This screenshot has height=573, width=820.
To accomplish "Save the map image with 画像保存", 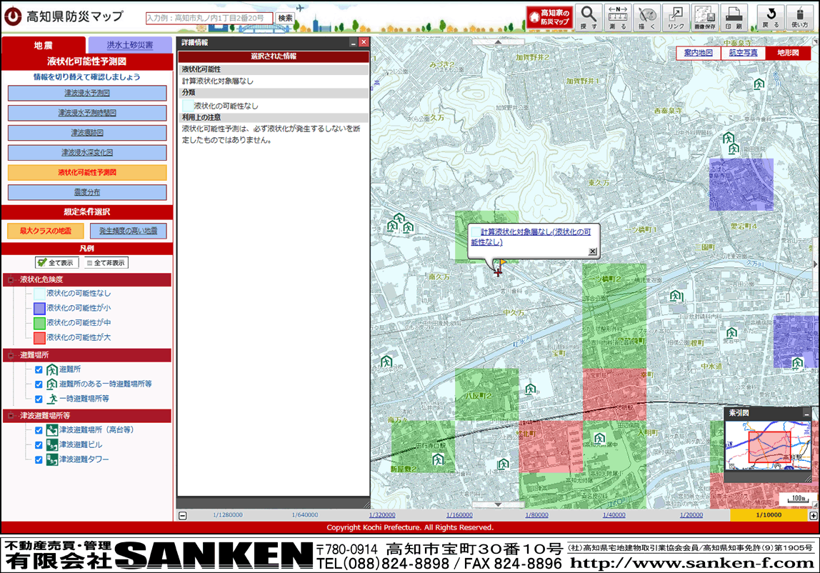I will coord(705,17).
